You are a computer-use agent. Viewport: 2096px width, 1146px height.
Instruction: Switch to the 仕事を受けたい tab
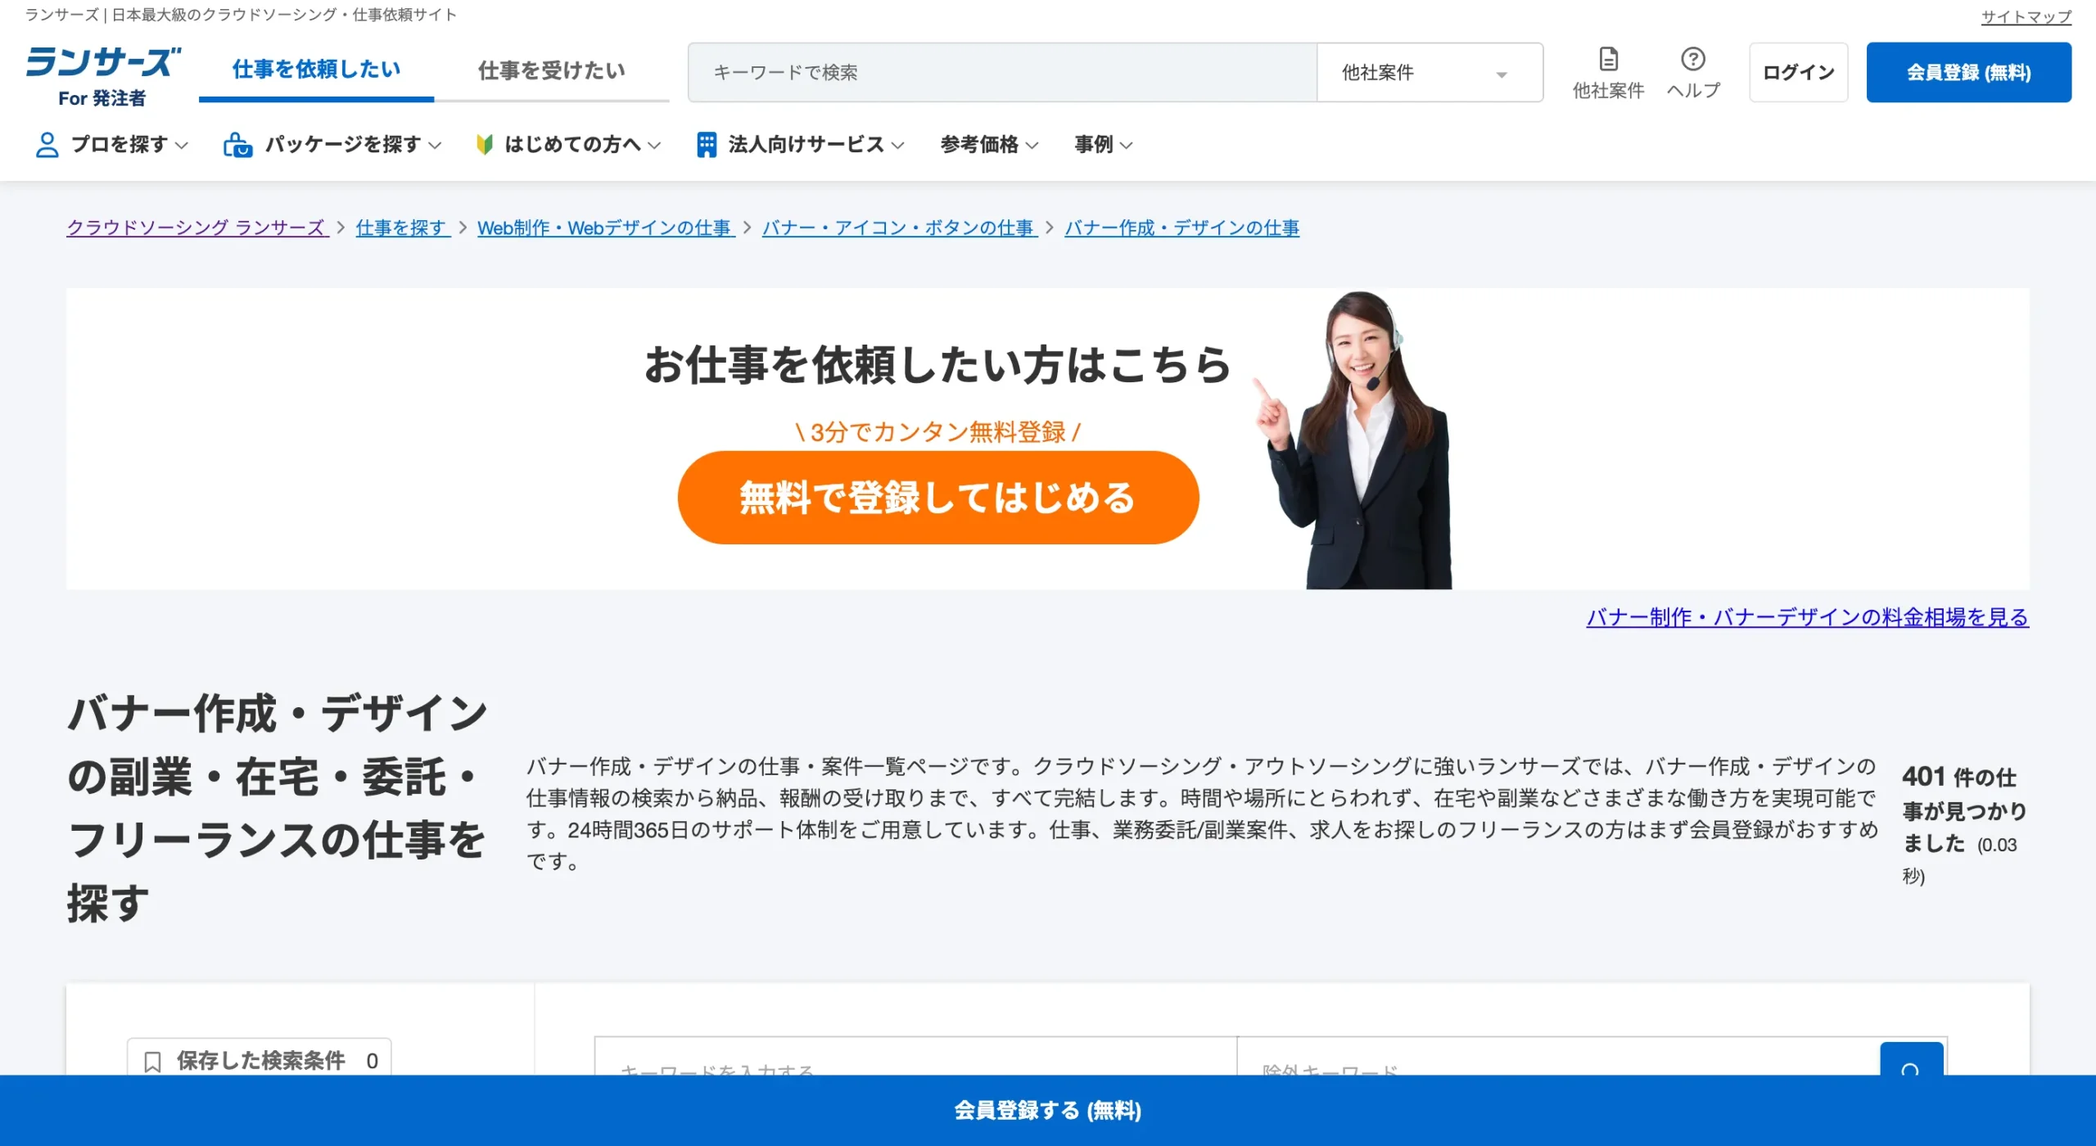(x=550, y=70)
